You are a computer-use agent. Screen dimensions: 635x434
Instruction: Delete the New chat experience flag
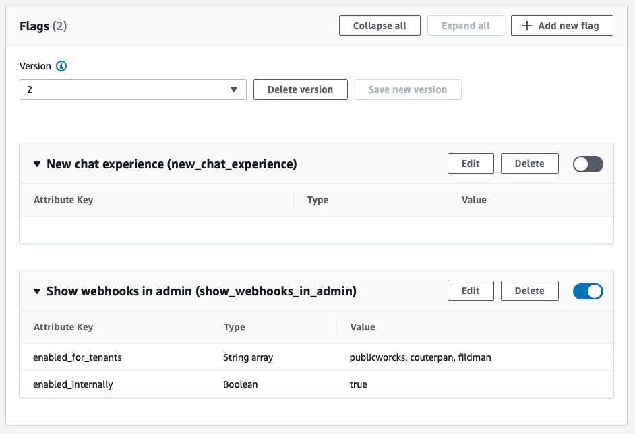(x=530, y=164)
